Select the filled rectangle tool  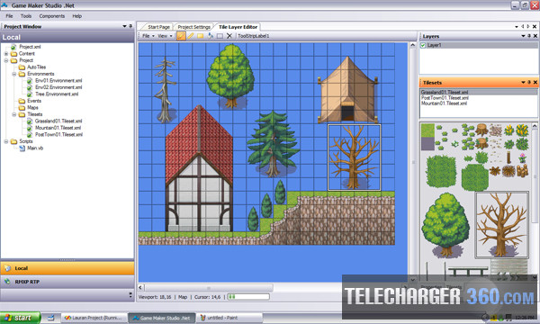click(x=201, y=36)
